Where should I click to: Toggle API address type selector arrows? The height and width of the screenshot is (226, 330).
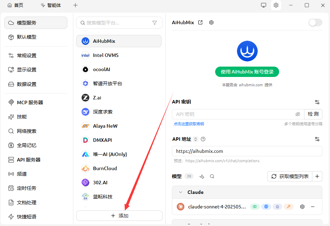195,139
